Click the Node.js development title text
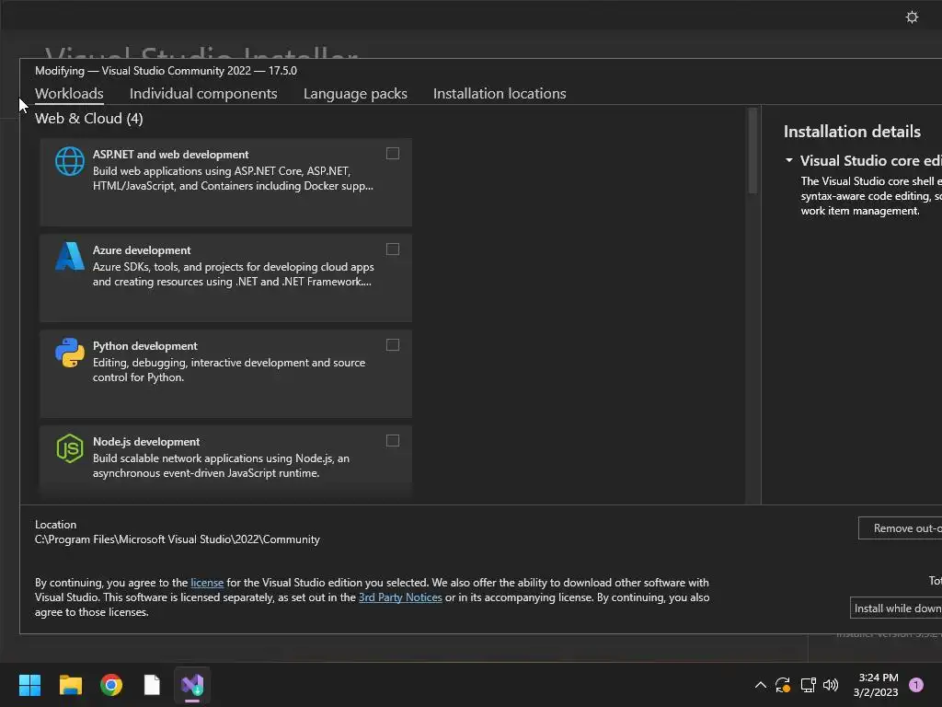Screen dimensions: 942x707 (146, 442)
